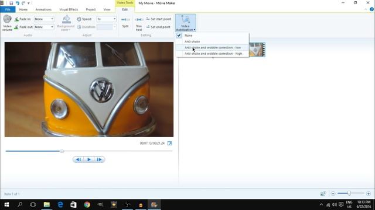Select None stabilization option
Viewport: 375px width, 210px height.
[x=212, y=35]
